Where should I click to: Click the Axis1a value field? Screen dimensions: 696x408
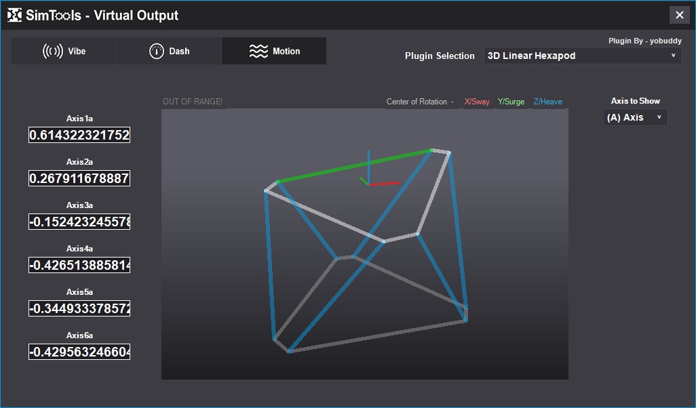point(79,135)
